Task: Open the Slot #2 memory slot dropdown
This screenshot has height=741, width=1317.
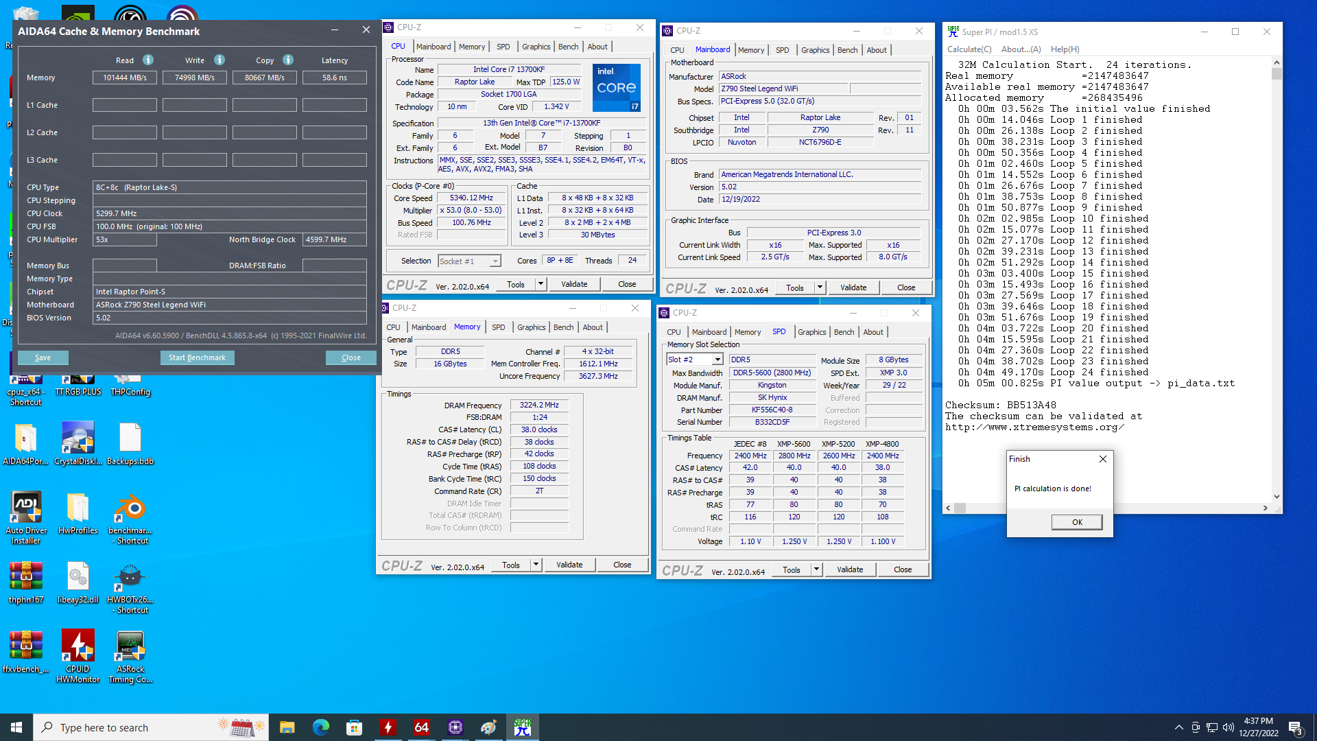Action: [x=717, y=360]
